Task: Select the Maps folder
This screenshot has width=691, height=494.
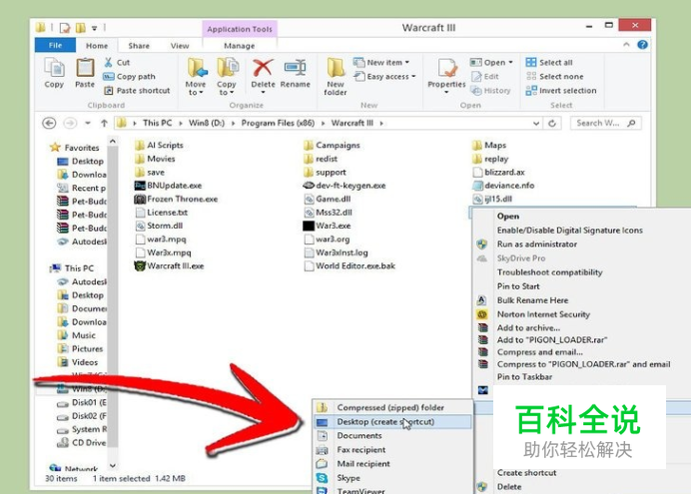Action: pyautogui.click(x=489, y=146)
